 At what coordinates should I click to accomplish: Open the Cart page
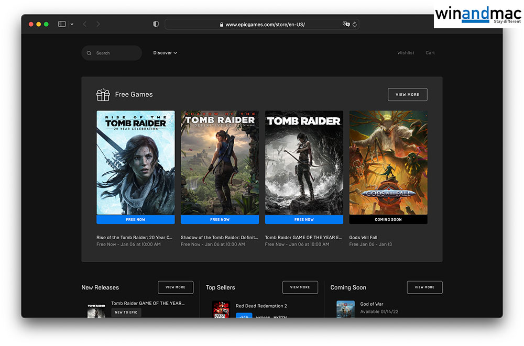[430, 53]
